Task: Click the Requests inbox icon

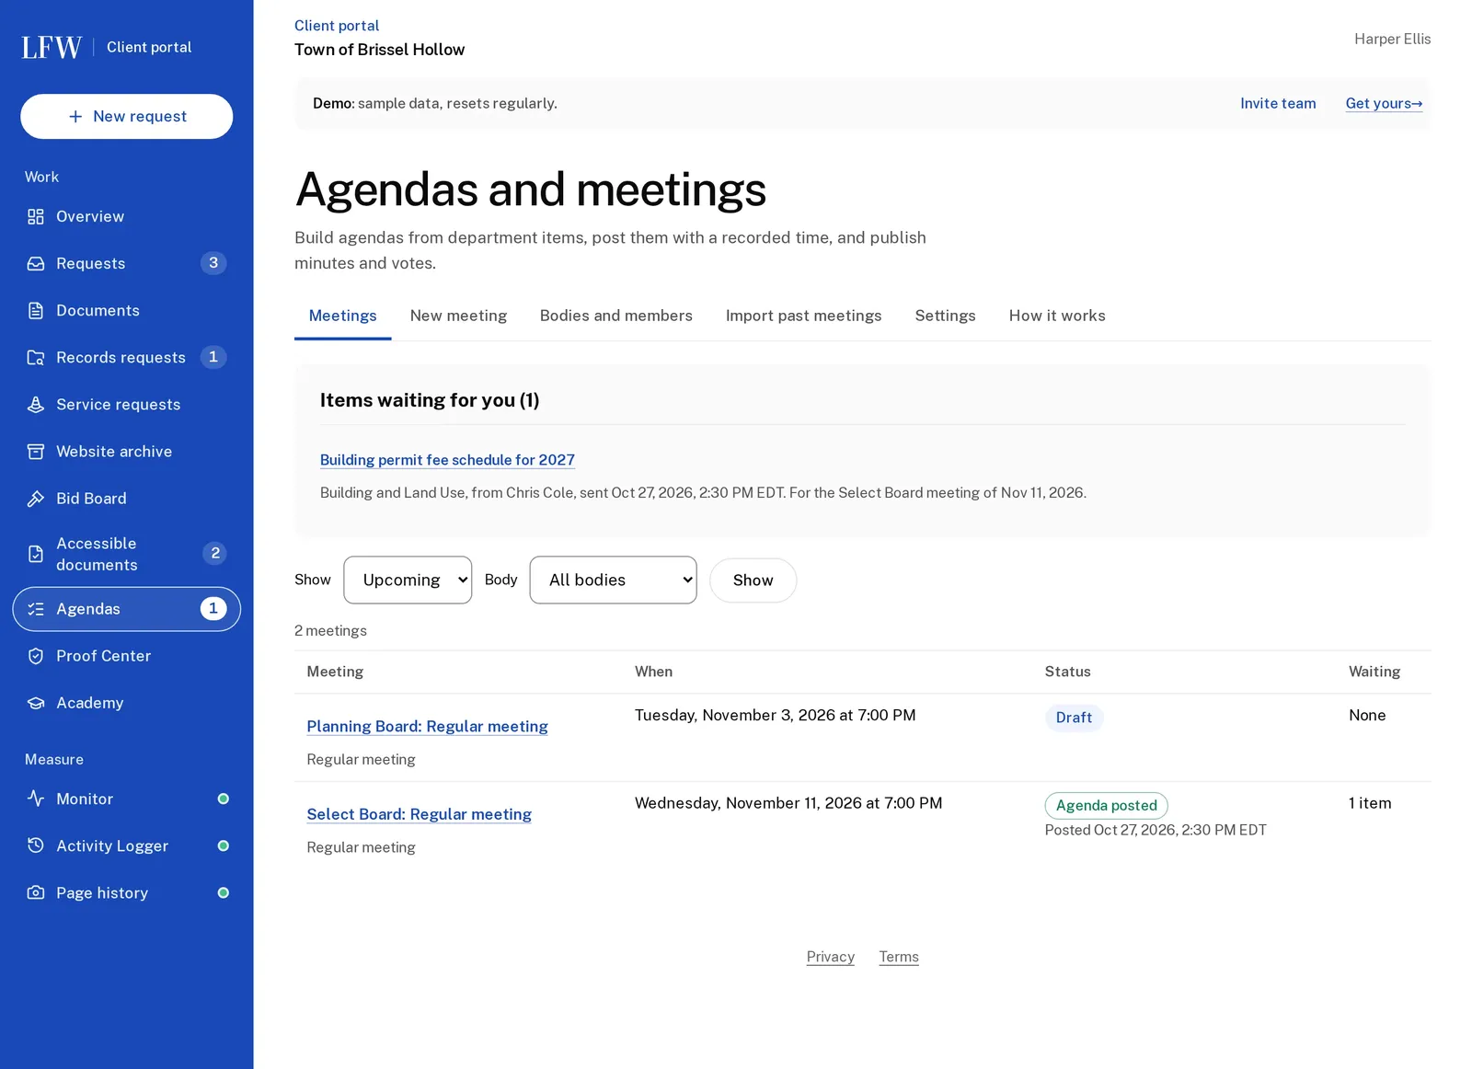Action: tap(36, 263)
